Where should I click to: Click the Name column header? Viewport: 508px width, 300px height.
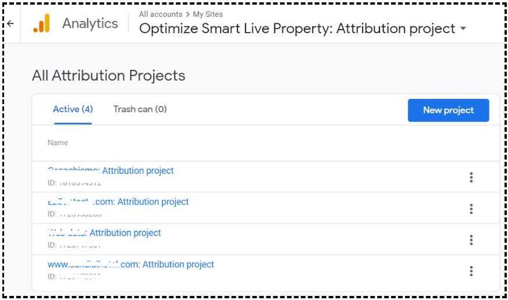(58, 142)
